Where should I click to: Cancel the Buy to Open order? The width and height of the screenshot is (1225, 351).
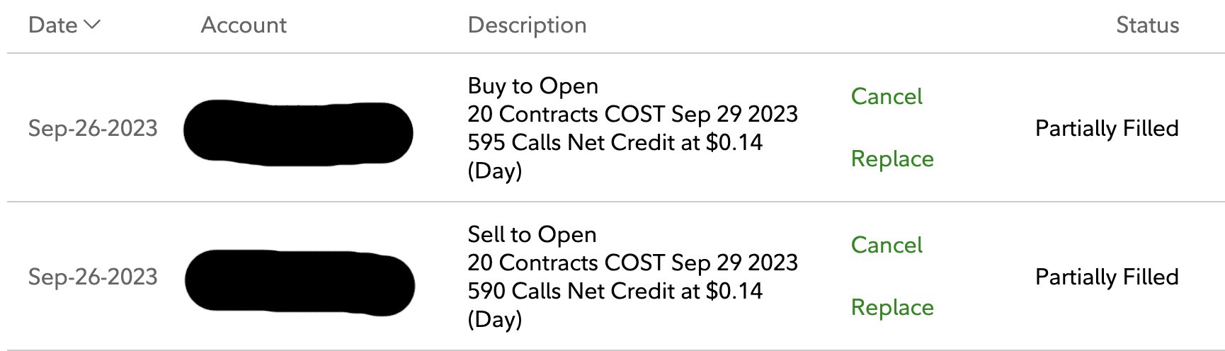[887, 96]
